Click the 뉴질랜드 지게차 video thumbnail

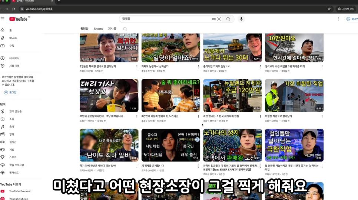(x=232, y=95)
